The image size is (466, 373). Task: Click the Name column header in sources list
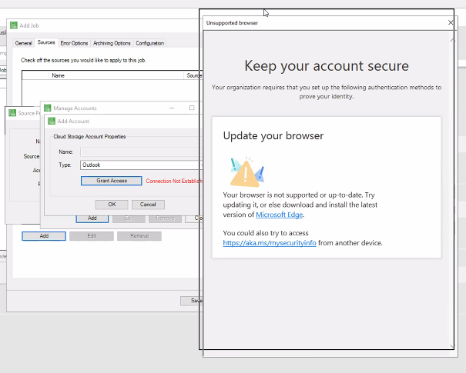click(x=116, y=75)
